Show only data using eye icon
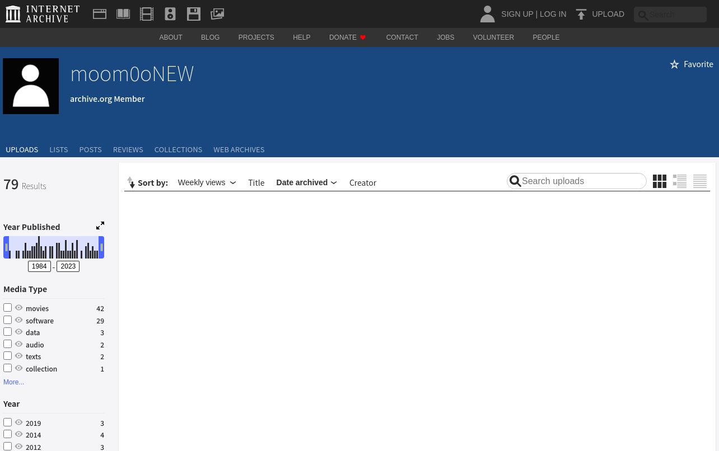This screenshot has width=719, height=451. [x=19, y=332]
